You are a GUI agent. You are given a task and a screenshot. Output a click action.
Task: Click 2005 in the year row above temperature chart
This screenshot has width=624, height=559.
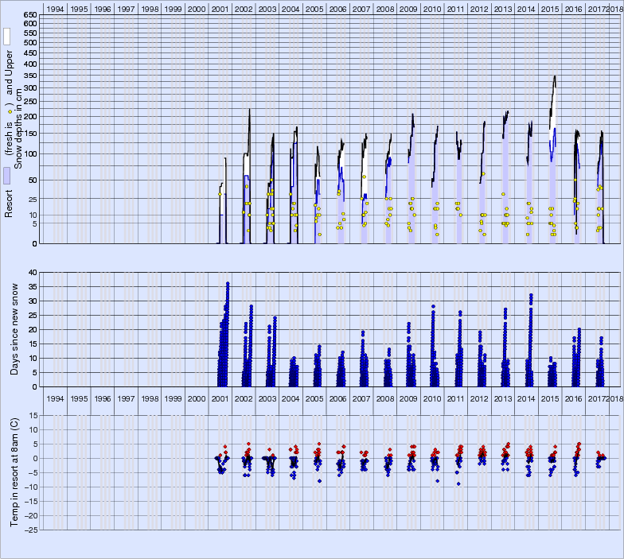point(314,398)
